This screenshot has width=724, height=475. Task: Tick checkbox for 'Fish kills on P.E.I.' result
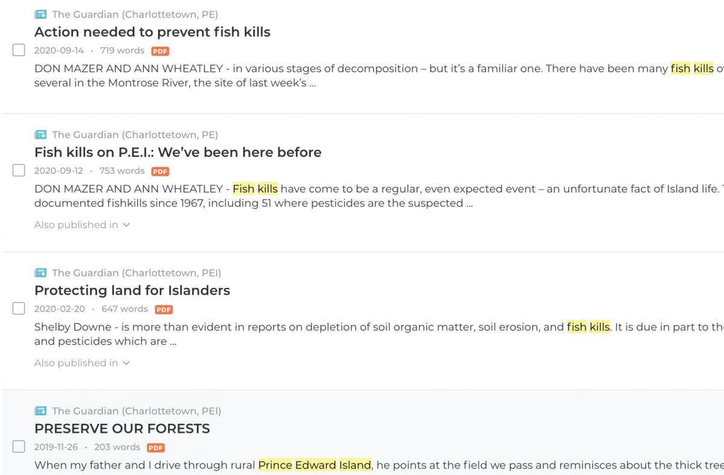pos(19,170)
